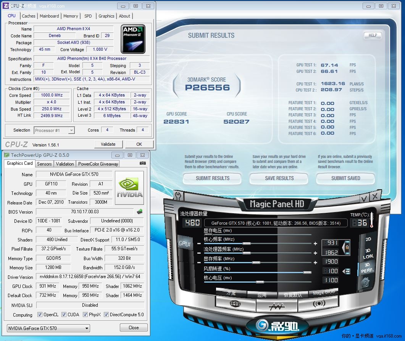The width and height of the screenshot is (405, 341).
Task: Switch to the Sensors tab in GPU-Z
Action: pos(44,164)
